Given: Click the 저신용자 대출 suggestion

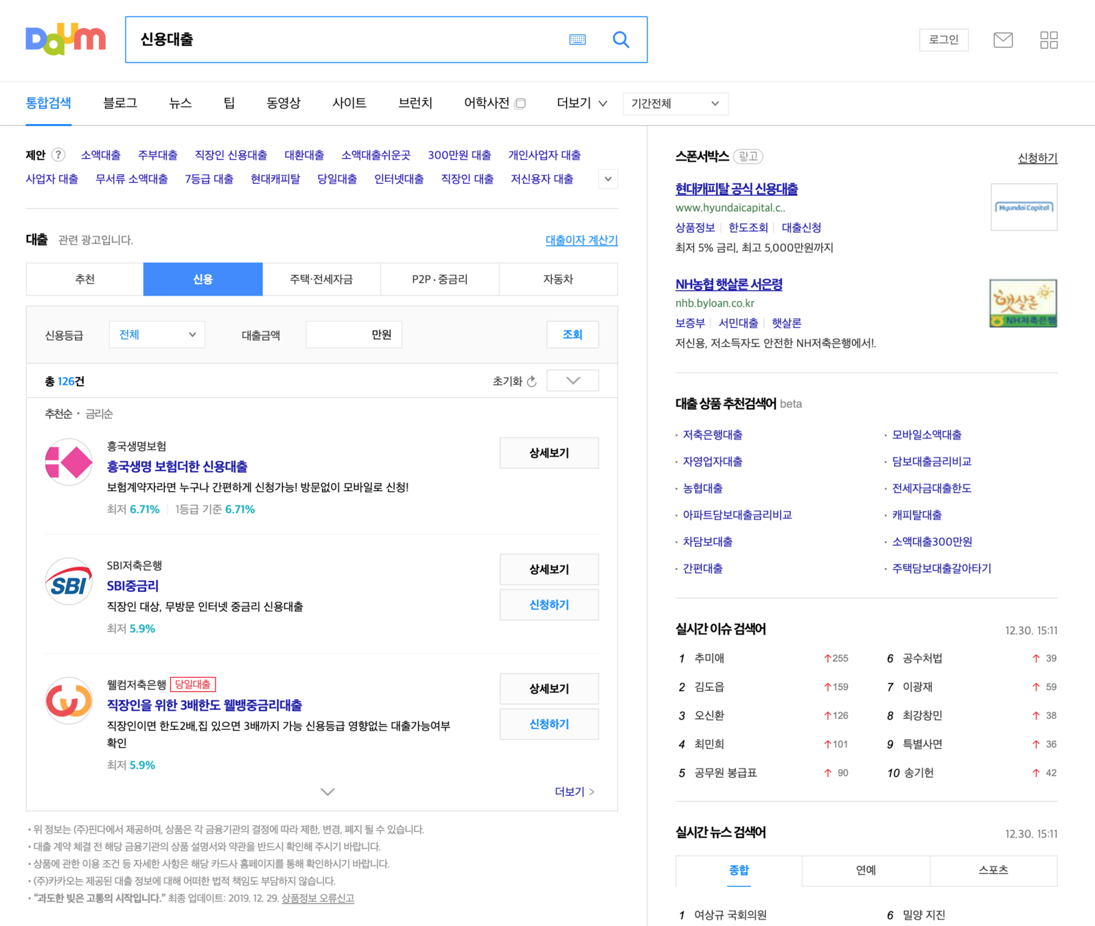Looking at the screenshot, I should click(542, 179).
